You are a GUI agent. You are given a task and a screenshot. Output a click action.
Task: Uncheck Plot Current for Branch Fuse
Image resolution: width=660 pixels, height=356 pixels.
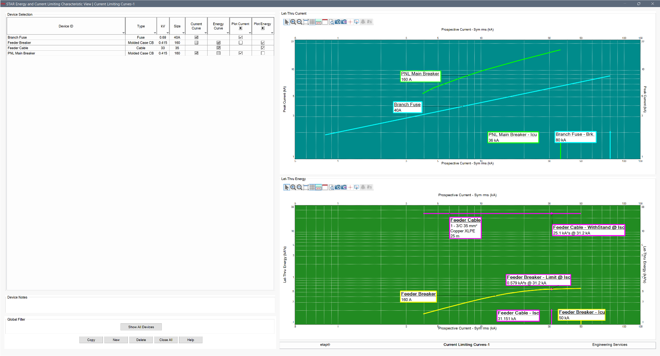[x=240, y=37]
